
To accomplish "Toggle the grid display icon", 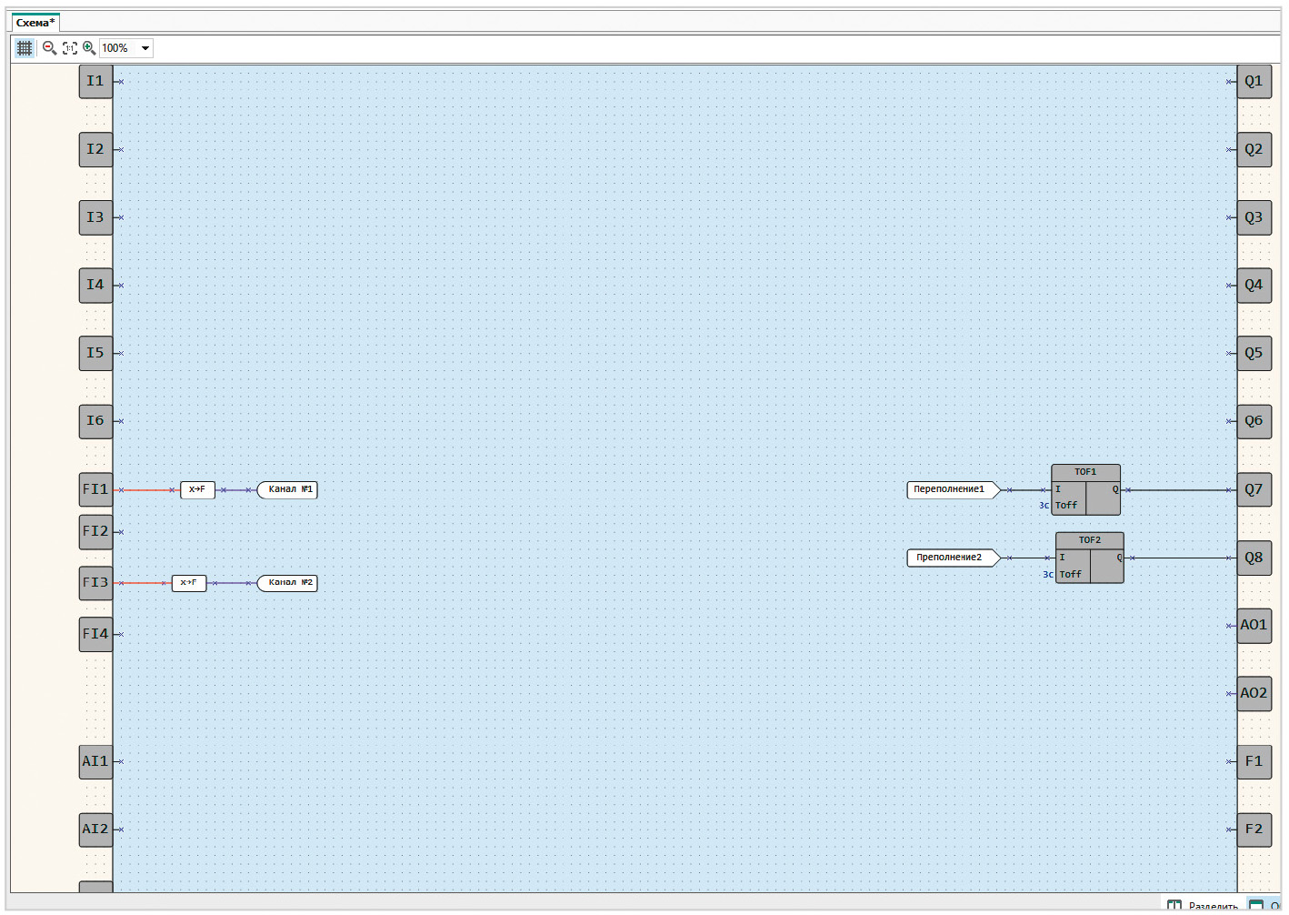I will (25, 48).
